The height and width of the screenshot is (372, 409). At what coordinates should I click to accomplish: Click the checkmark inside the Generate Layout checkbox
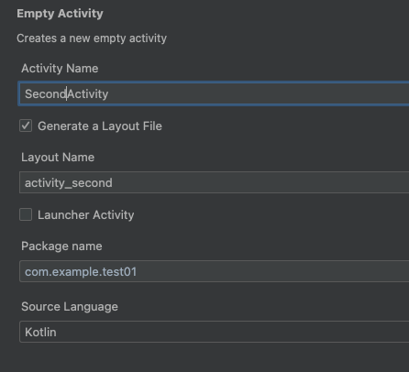click(26, 126)
